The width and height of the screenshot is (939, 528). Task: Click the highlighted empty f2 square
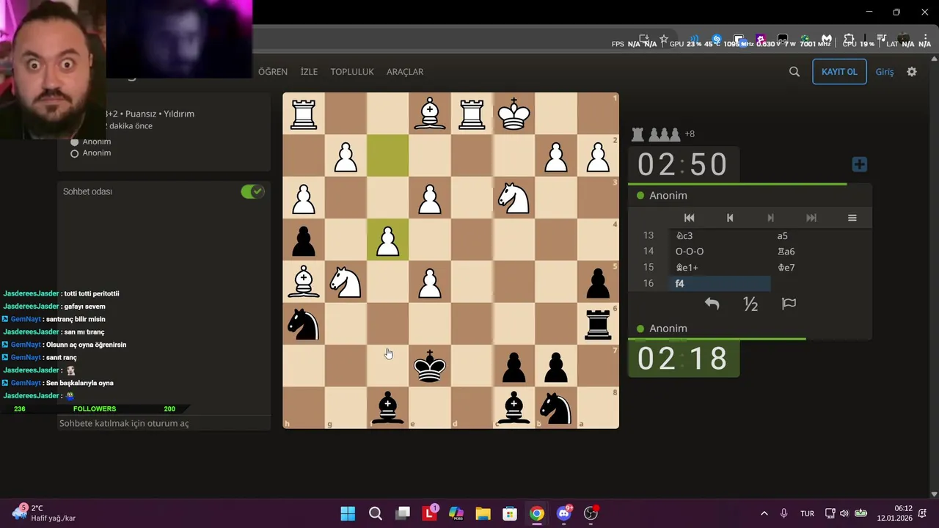[x=388, y=155]
